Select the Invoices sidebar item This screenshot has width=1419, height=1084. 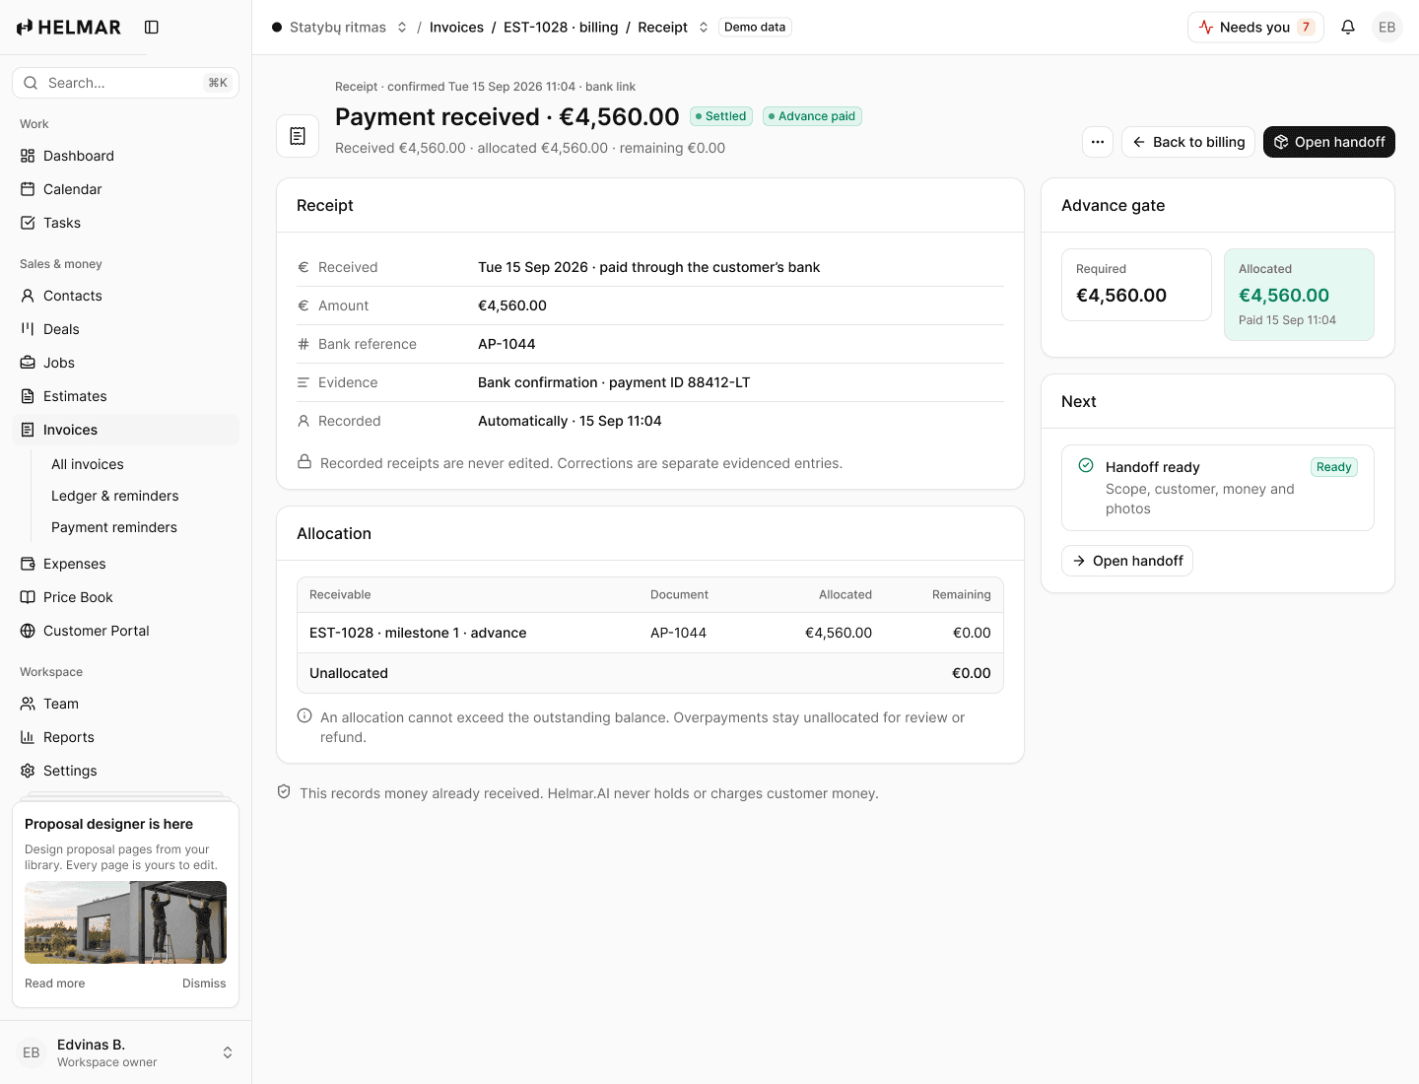click(125, 430)
